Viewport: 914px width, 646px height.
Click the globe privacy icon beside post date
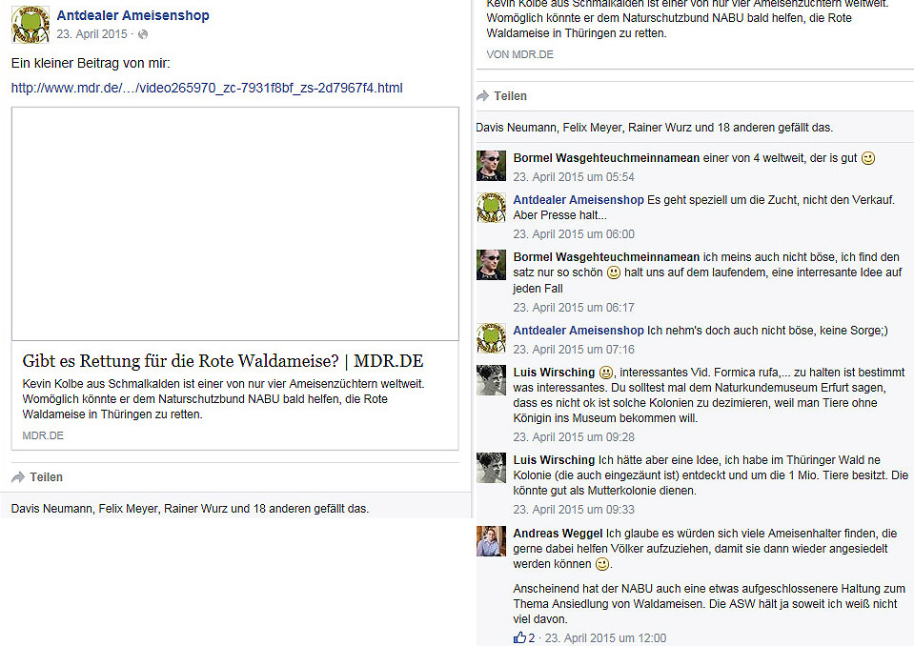143,34
